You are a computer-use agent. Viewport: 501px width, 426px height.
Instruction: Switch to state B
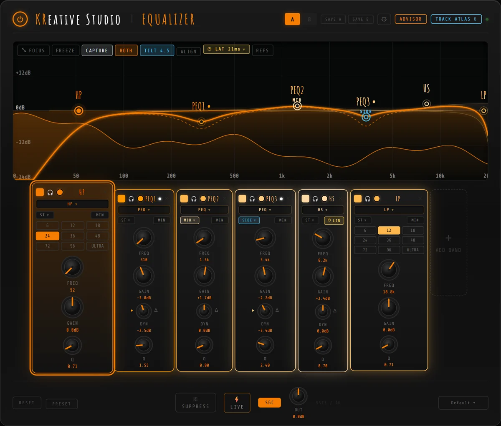point(309,19)
